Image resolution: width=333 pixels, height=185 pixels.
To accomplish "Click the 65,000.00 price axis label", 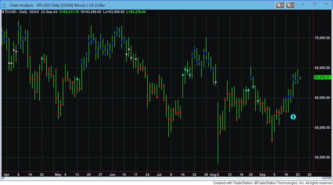I will (x=322, y=68).
